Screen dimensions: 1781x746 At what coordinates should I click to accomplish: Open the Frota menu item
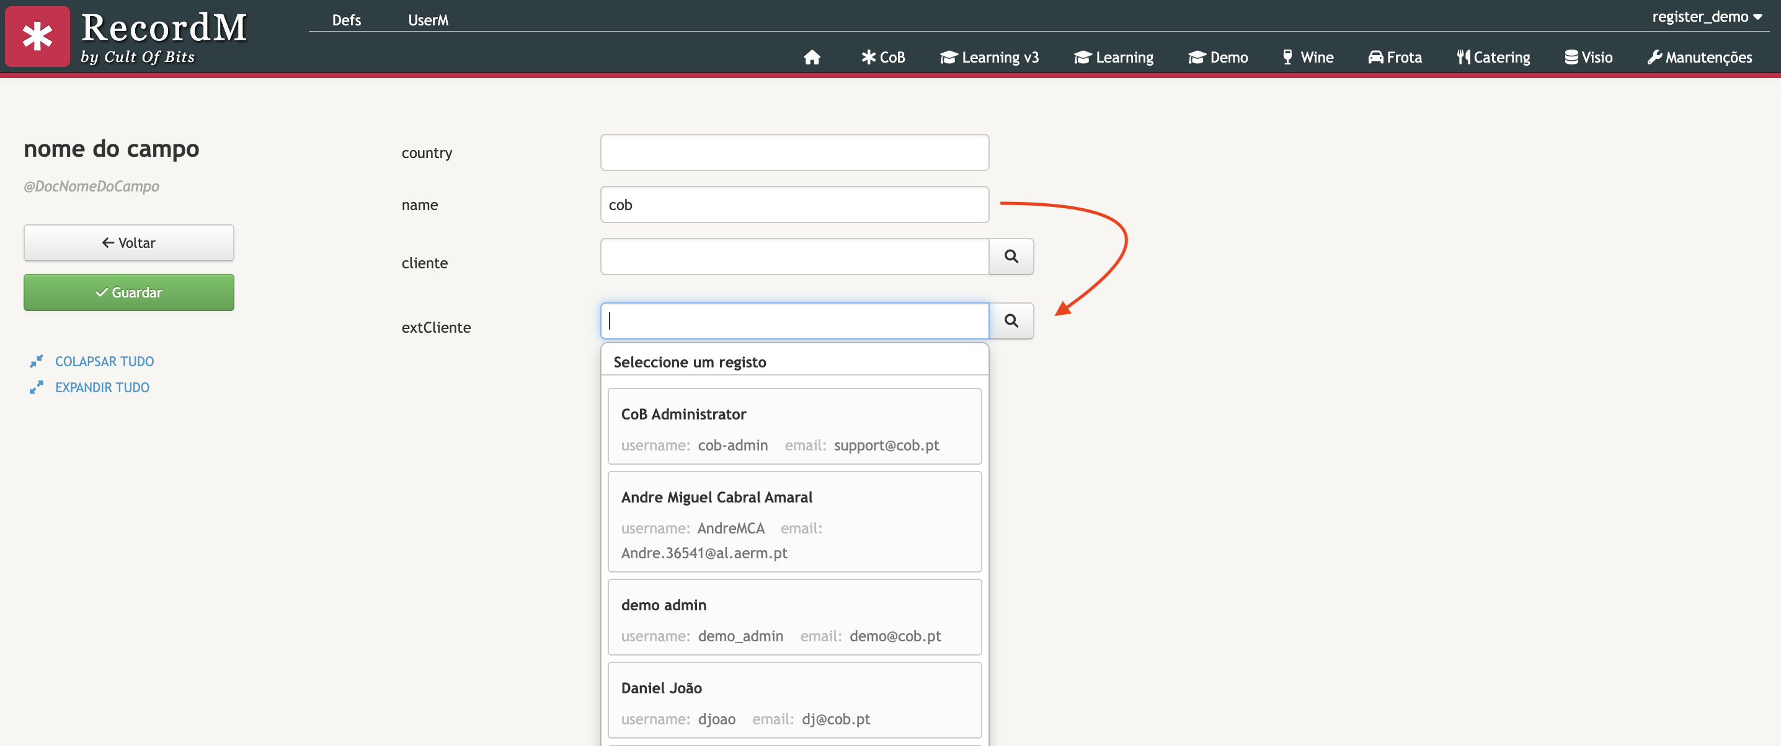1395,58
